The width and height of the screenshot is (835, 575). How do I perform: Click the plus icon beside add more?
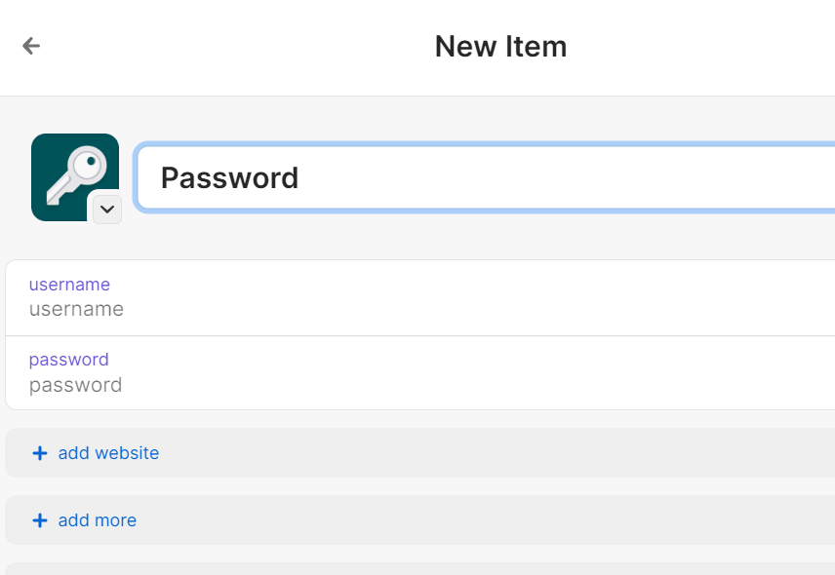coord(40,520)
